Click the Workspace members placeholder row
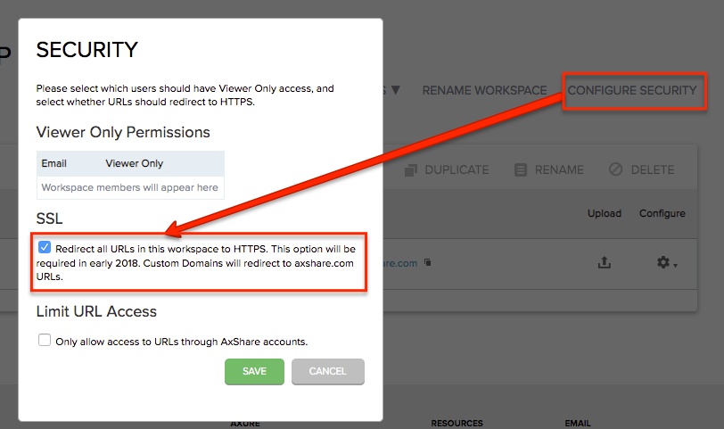This screenshot has width=724, height=429. pos(129,187)
